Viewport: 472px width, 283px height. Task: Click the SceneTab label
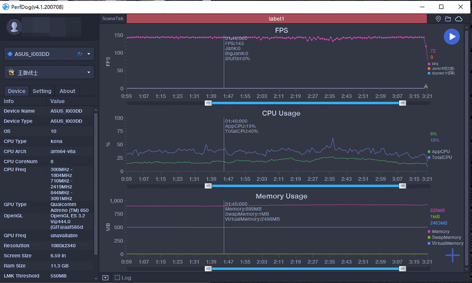[113, 19]
